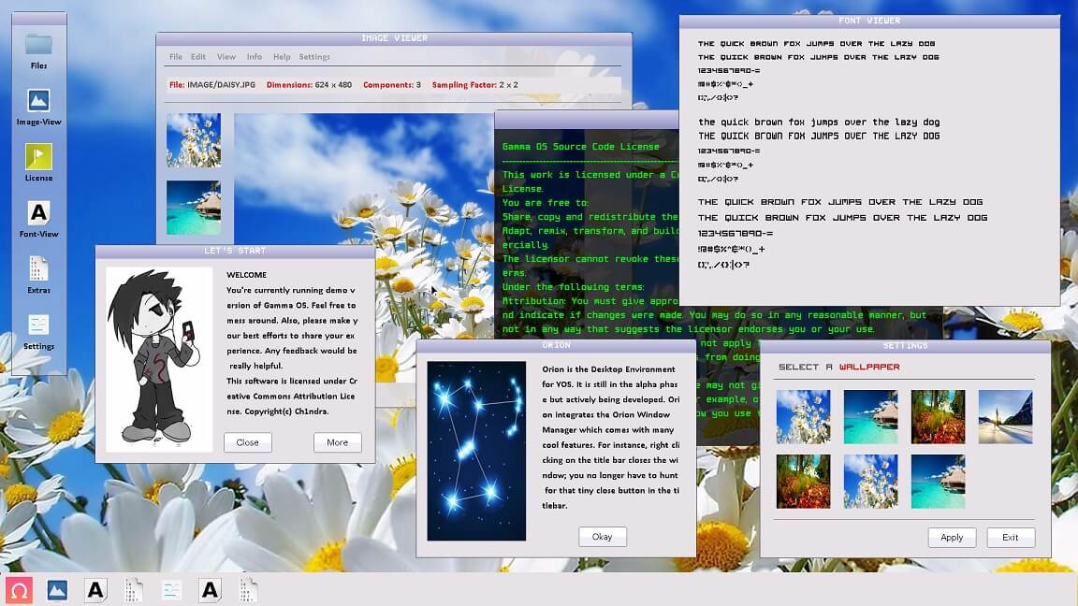Screen dimensions: 1078x606
Task: Launch Image-View from the sidebar
Action: coord(38,108)
